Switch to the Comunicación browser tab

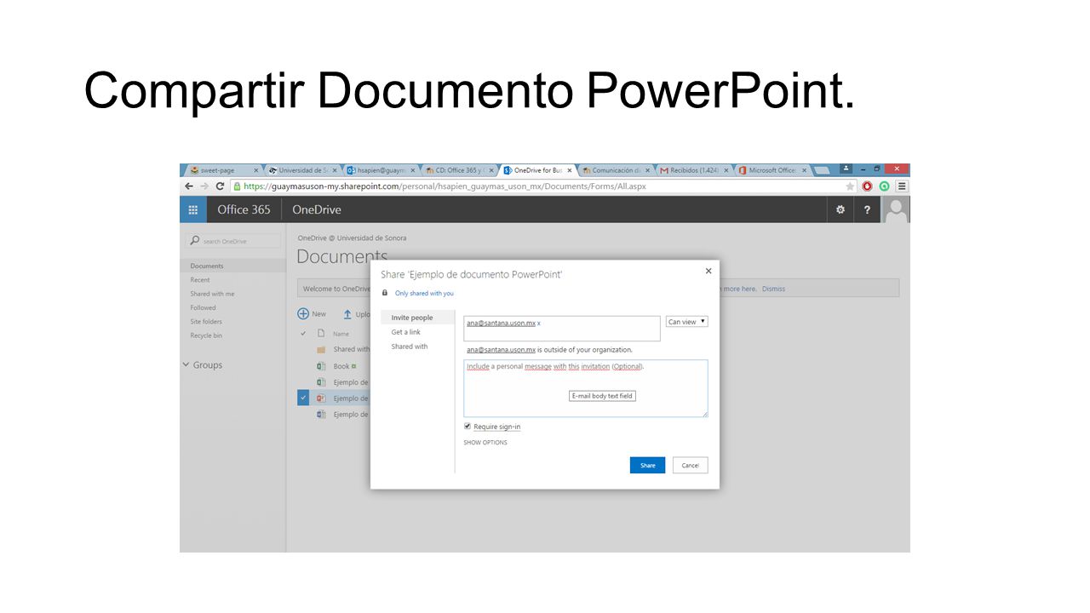[x=617, y=170]
